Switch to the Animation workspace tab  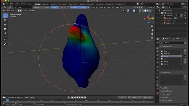pos(91,4)
